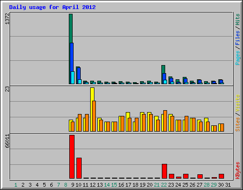This screenshot has height=190, width=243.
Task: Select the red KBytes bar for day 10
Action: [x=79, y=168]
